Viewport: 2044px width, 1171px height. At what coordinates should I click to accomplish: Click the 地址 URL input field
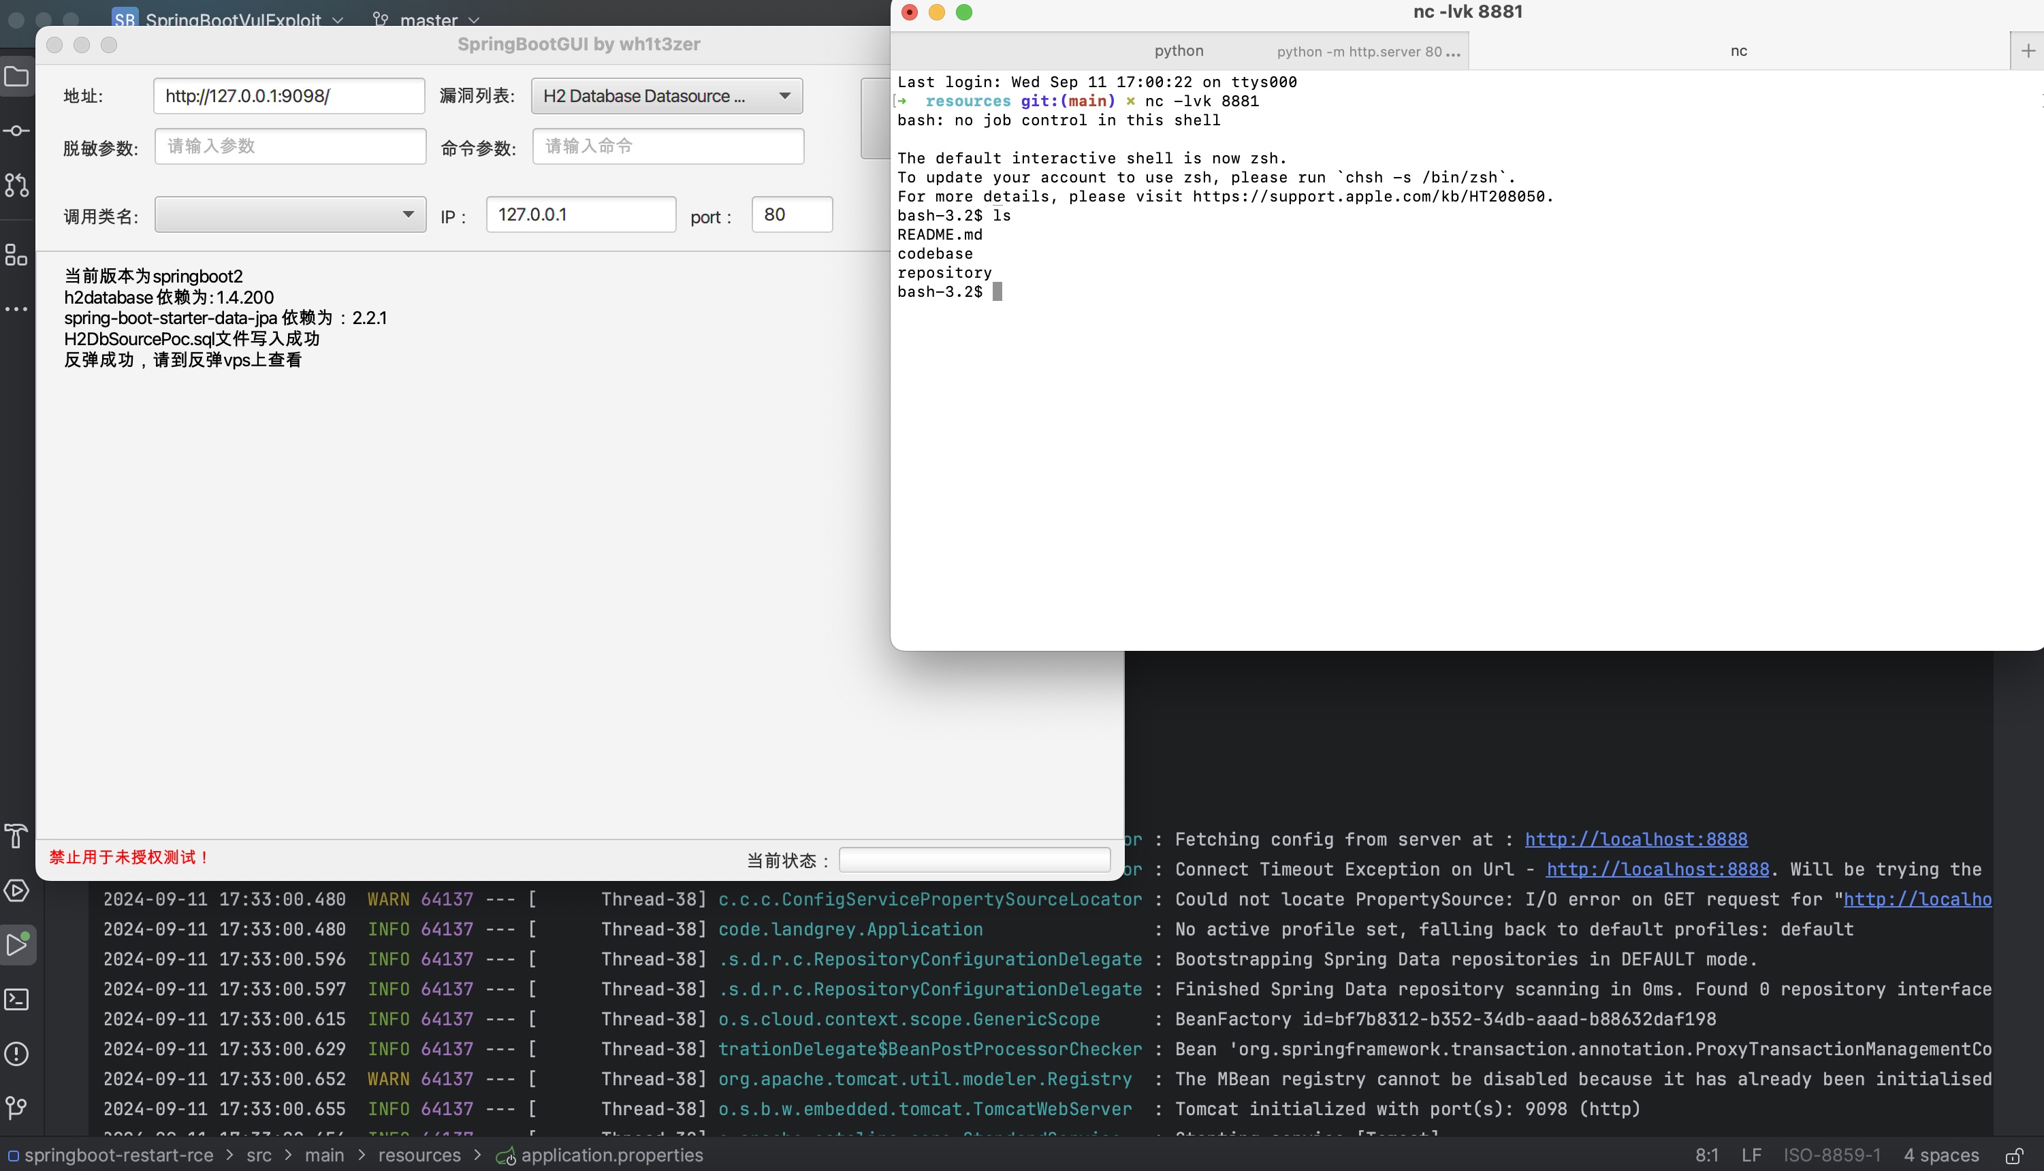click(289, 96)
